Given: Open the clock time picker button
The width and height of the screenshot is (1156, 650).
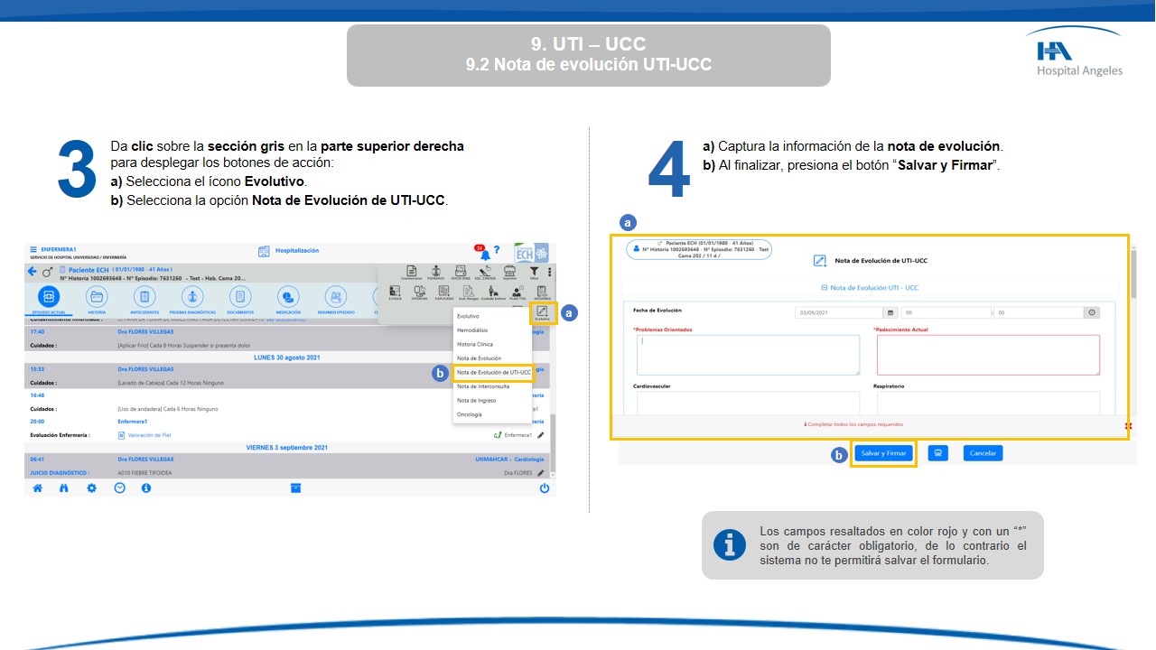Looking at the screenshot, I should click(x=1092, y=312).
